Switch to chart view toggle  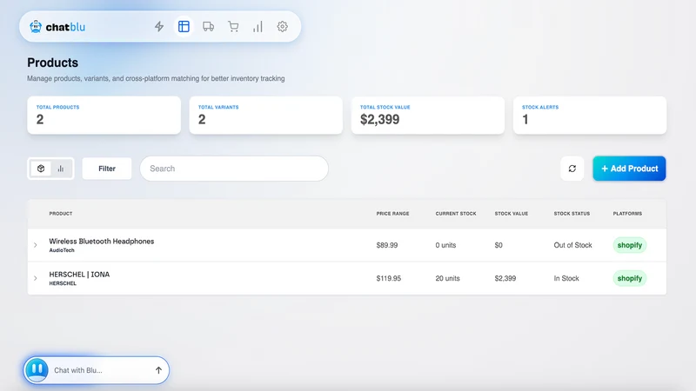pos(61,169)
